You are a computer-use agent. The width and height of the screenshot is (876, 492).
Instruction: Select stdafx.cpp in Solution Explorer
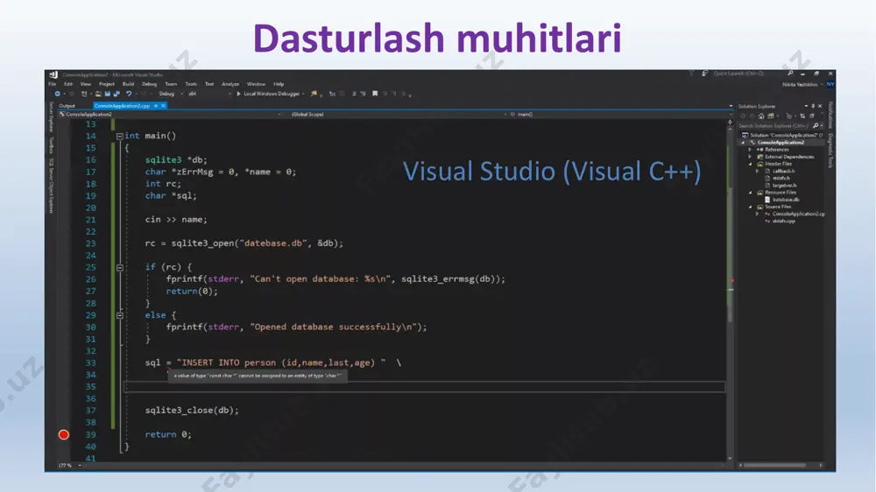[x=783, y=221]
